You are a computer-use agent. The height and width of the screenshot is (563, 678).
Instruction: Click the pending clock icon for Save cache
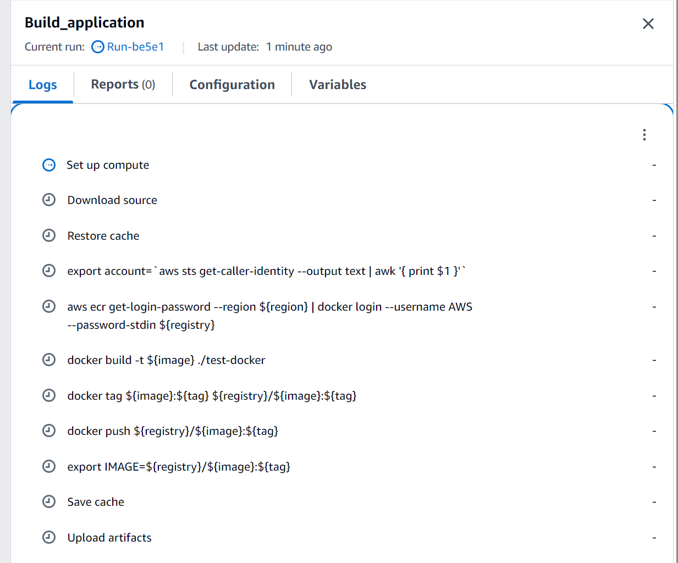point(49,501)
